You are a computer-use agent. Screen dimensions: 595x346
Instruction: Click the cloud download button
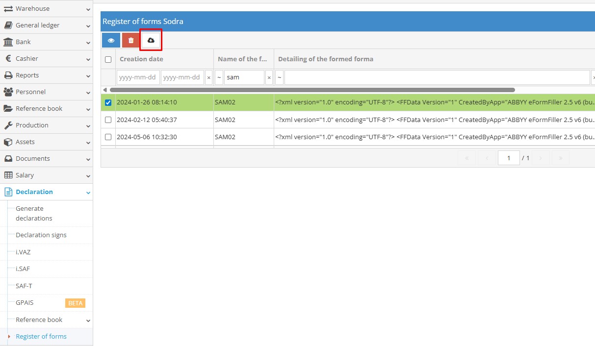point(151,40)
